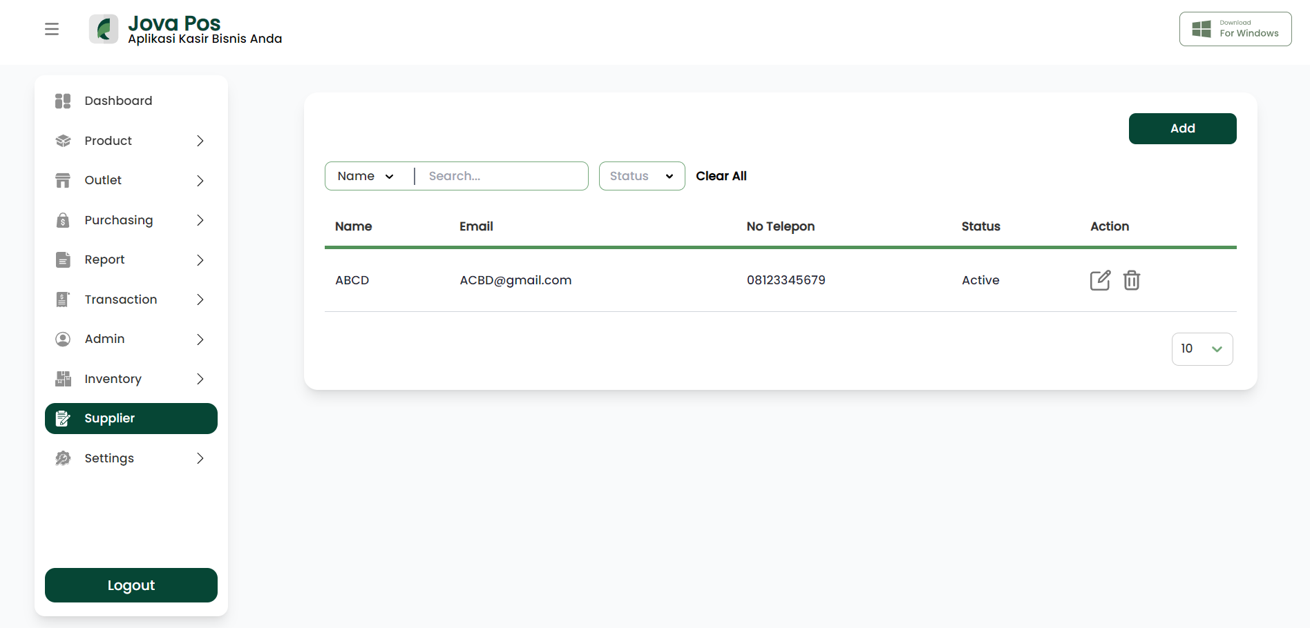Click the phone number 08123345679
1310x628 pixels.
786,280
